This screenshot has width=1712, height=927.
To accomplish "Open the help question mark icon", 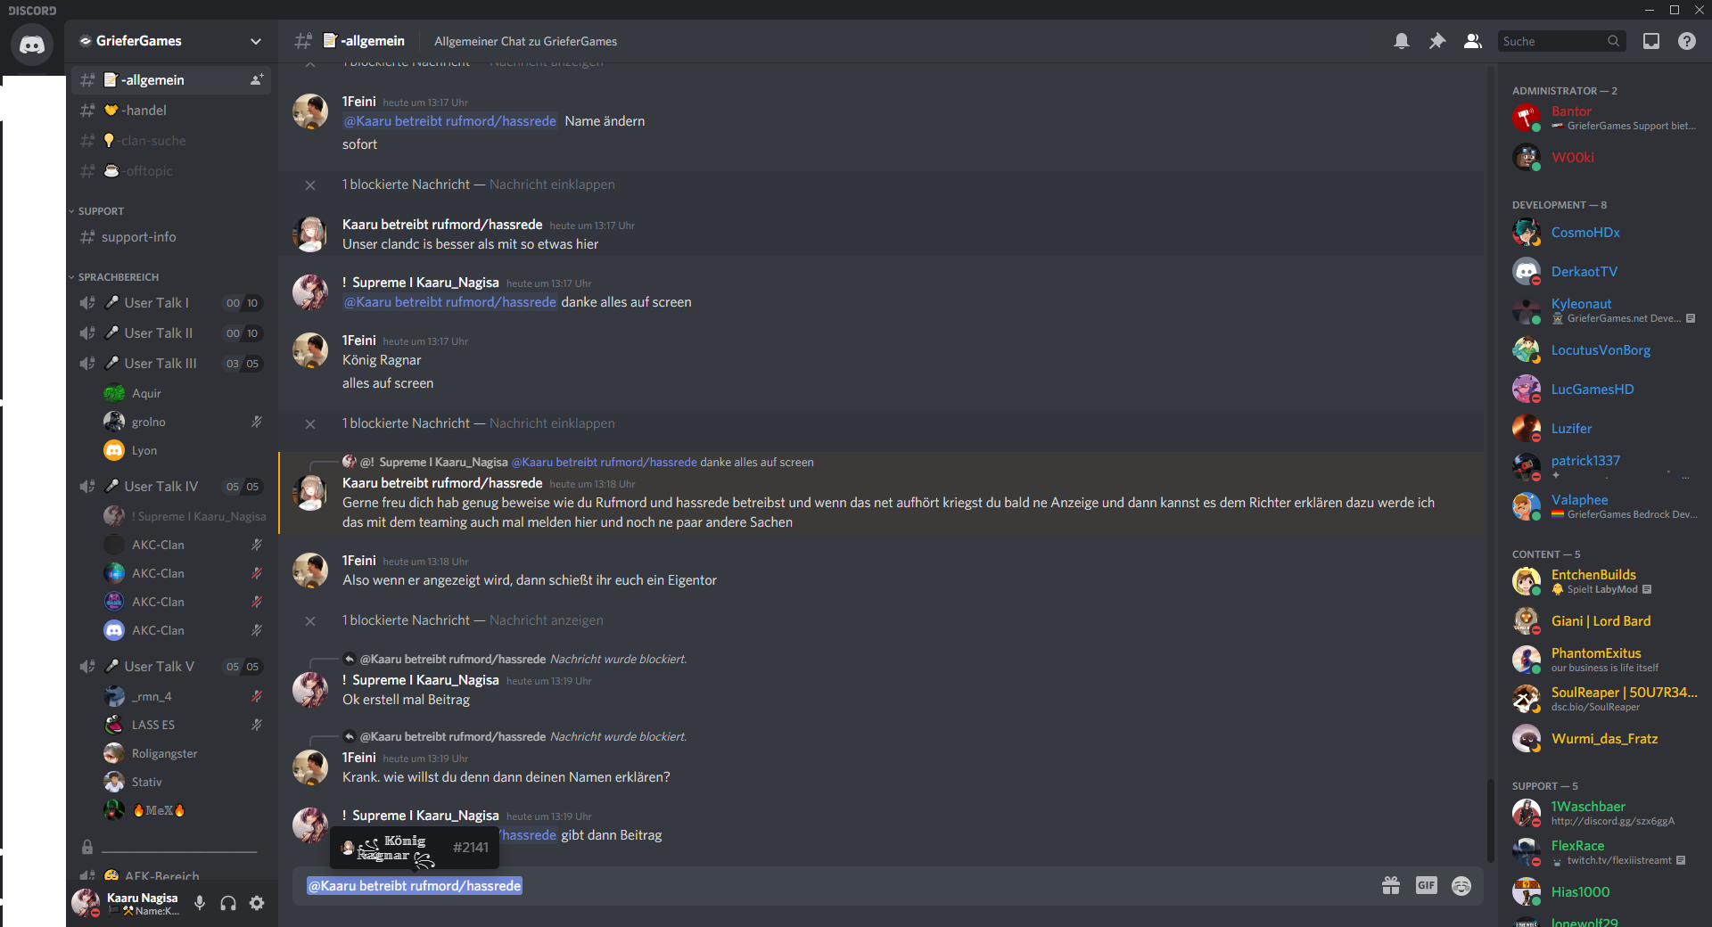I will click(x=1687, y=41).
